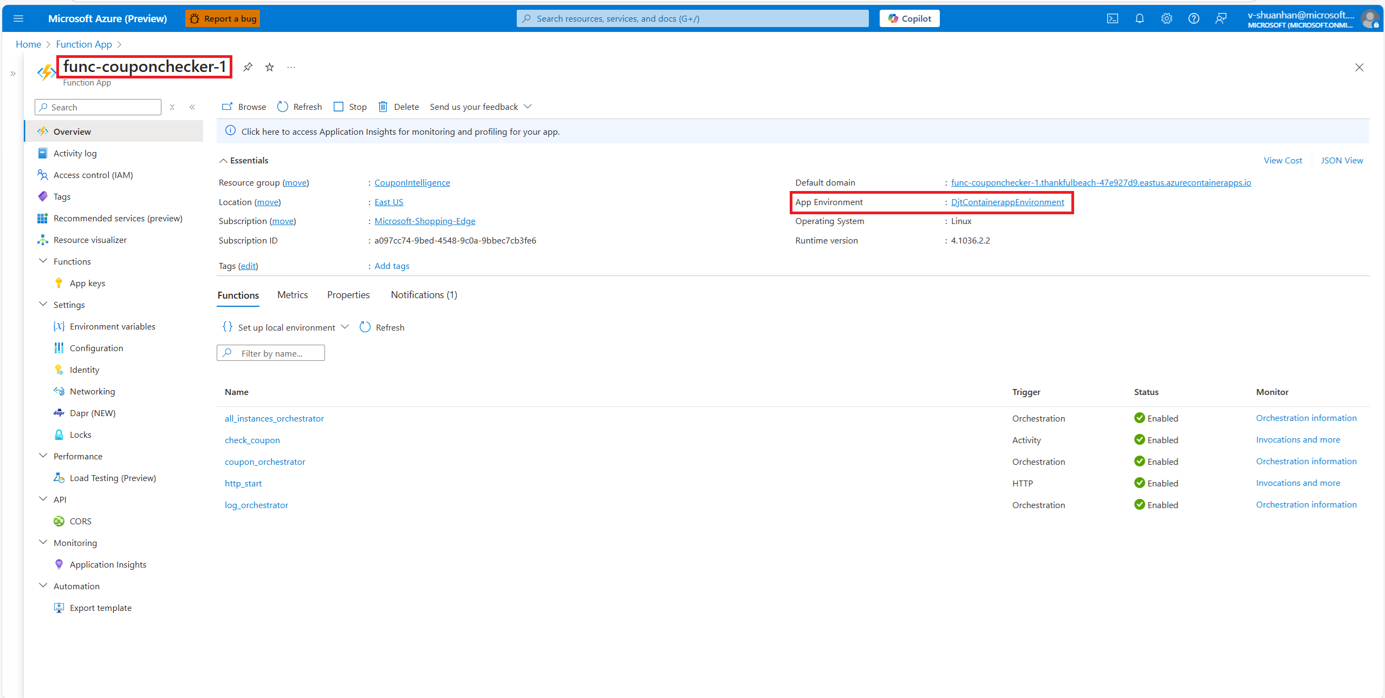This screenshot has width=1385, height=698.
Task: Click View Cost
Action: 1283,160
